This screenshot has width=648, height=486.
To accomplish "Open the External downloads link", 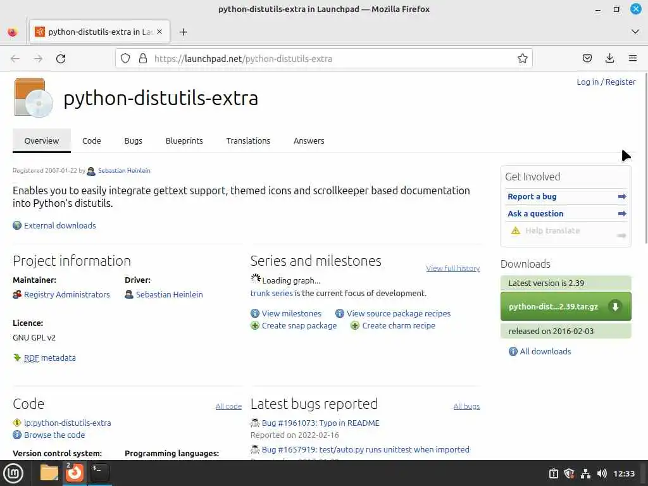I will coord(60,226).
